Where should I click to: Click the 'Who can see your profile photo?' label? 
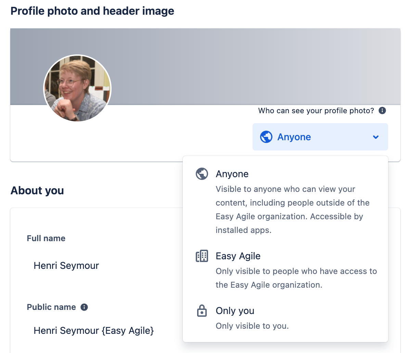316,110
